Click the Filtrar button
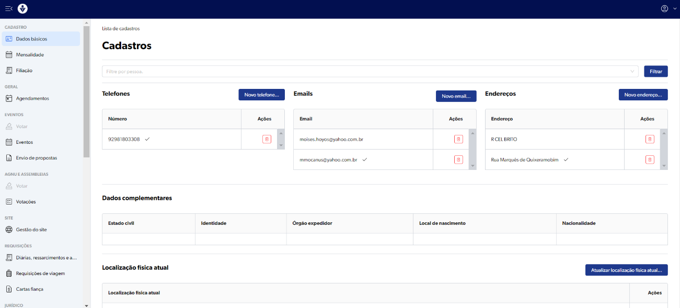Image resolution: width=680 pixels, height=308 pixels. pos(655,71)
